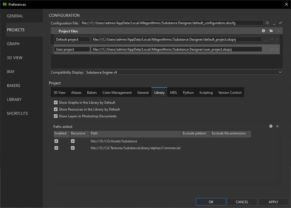The width and height of the screenshot is (291, 208).
Task: Click the APPLY button
Action: click(x=273, y=202)
